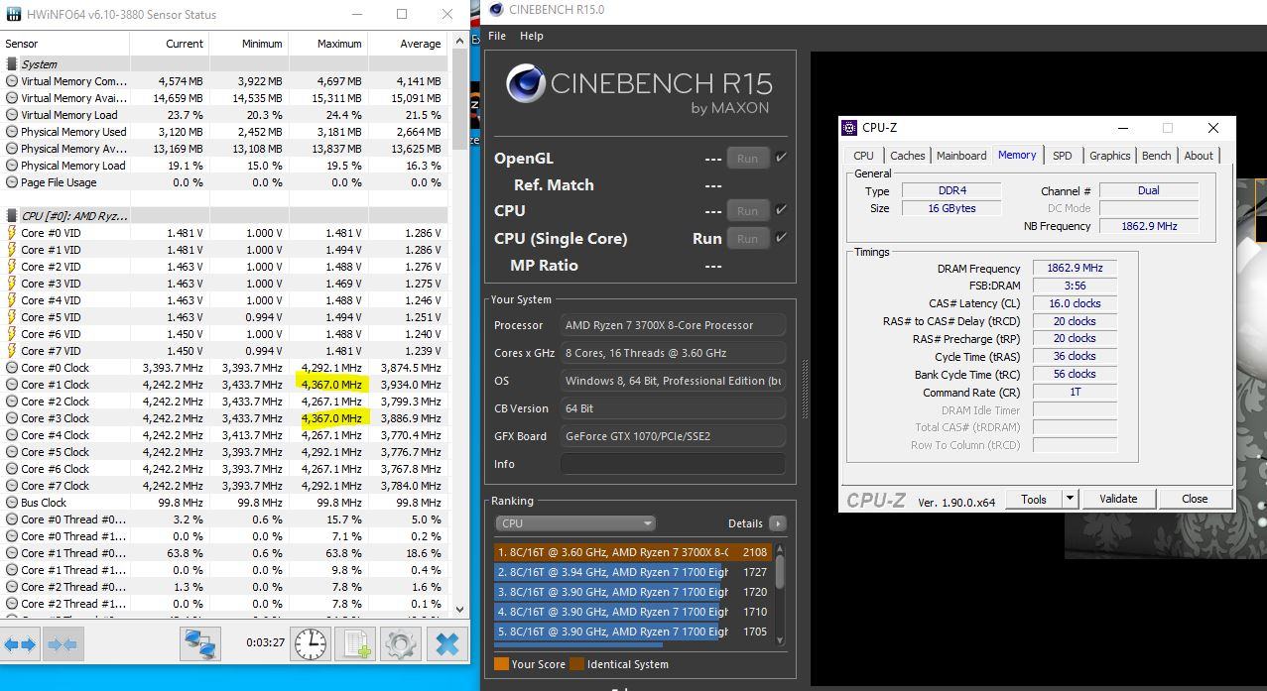Click CPU-Z title bar icon

pos(849,128)
